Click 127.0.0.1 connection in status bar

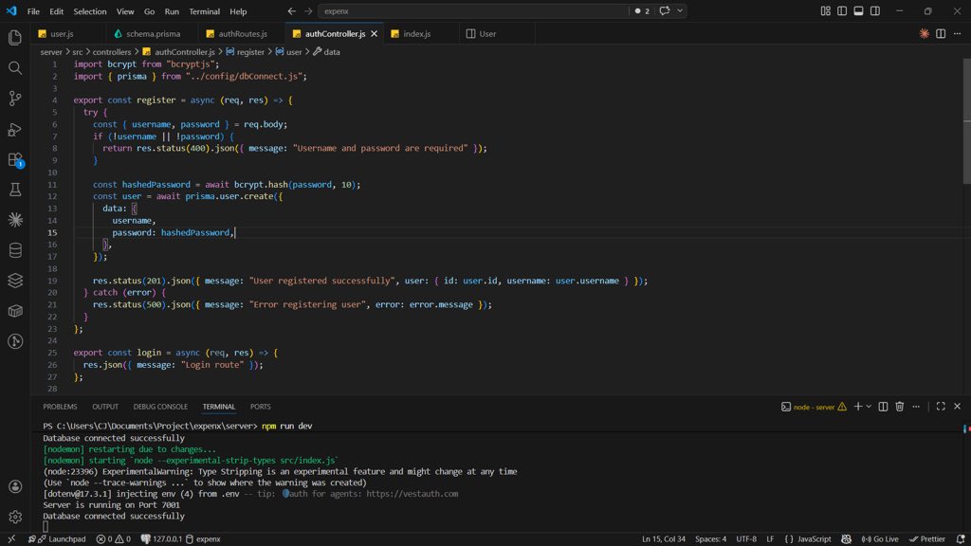point(161,539)
